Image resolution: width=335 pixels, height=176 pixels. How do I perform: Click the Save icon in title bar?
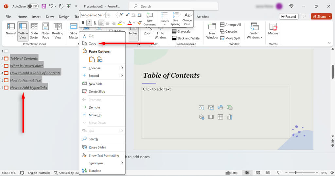pos(44,6)
